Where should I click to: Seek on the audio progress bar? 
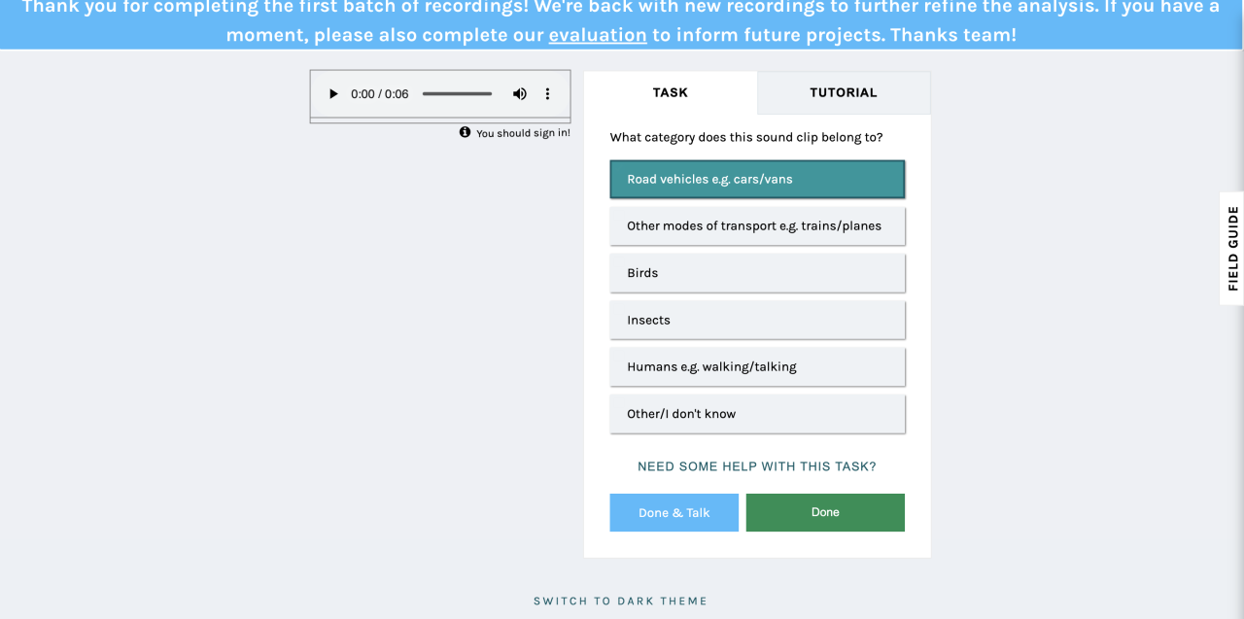coord(457,94)
